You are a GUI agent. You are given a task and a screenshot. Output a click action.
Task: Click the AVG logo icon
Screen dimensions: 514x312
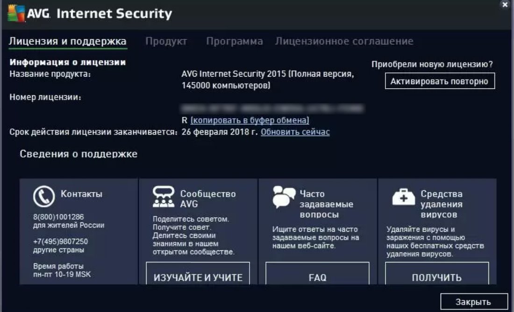15,13
